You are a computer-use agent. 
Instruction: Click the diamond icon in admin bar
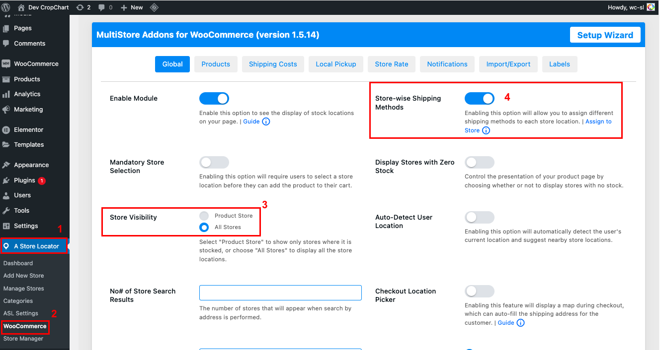154,7
